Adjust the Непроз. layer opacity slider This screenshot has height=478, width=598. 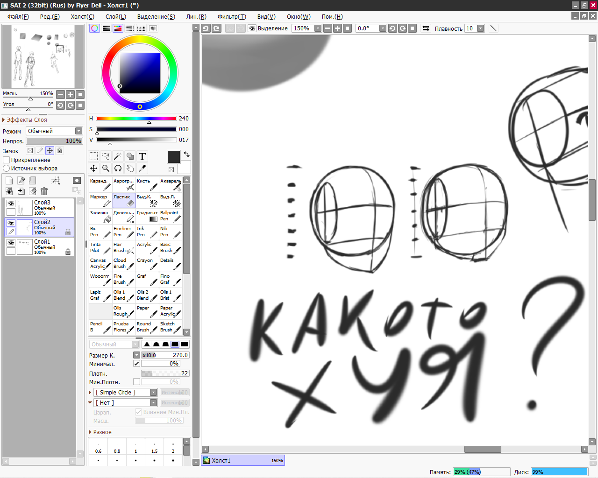[54, 141]
